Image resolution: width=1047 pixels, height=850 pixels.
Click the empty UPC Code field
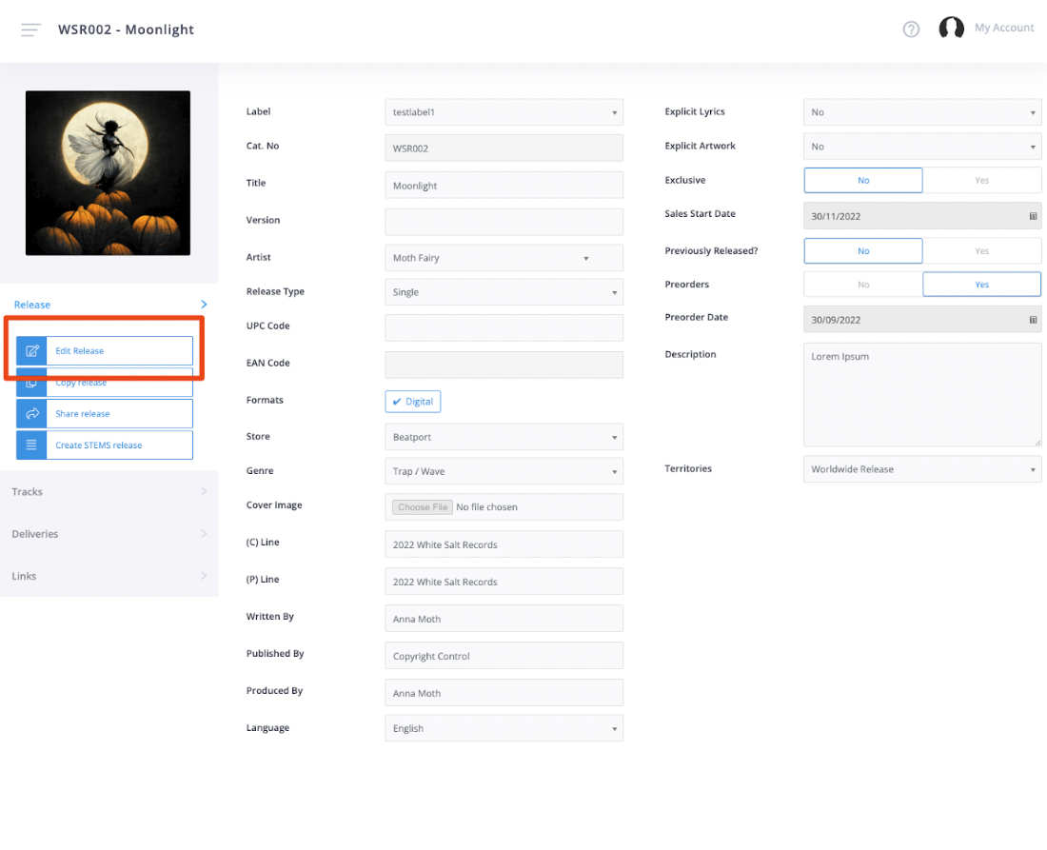point(504,327)
